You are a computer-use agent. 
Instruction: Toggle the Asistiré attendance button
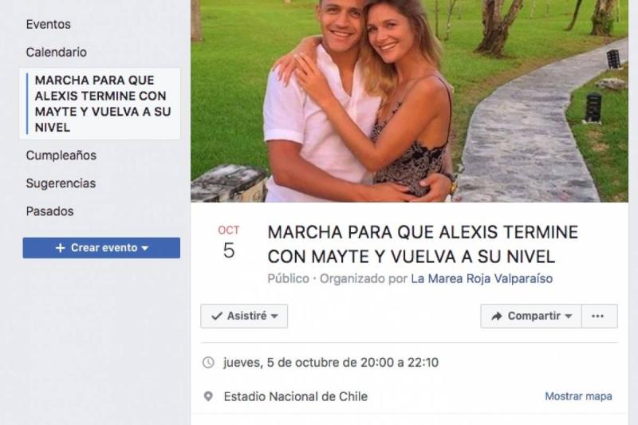click(244, 316)
